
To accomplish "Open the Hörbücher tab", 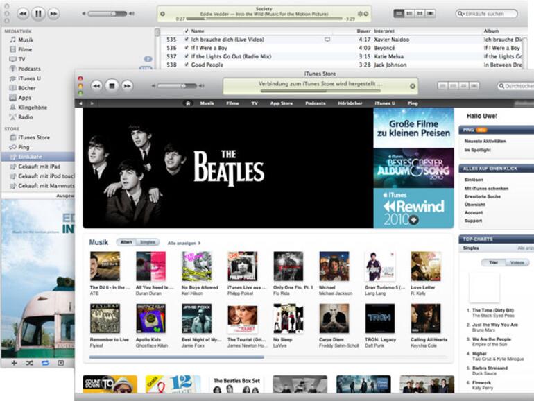I will click(350, 103).
